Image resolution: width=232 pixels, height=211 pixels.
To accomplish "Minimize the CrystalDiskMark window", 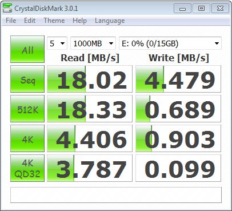I will pyautogui.click(x=182, y=9).
